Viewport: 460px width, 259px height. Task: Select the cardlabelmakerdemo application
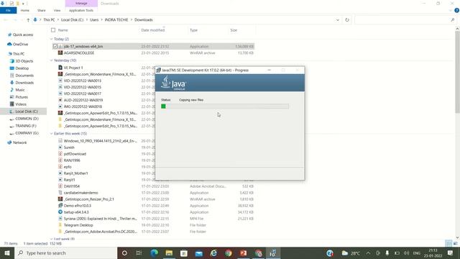80,193
